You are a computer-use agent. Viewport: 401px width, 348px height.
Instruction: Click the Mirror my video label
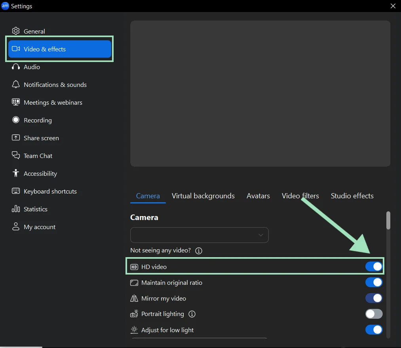163,299
